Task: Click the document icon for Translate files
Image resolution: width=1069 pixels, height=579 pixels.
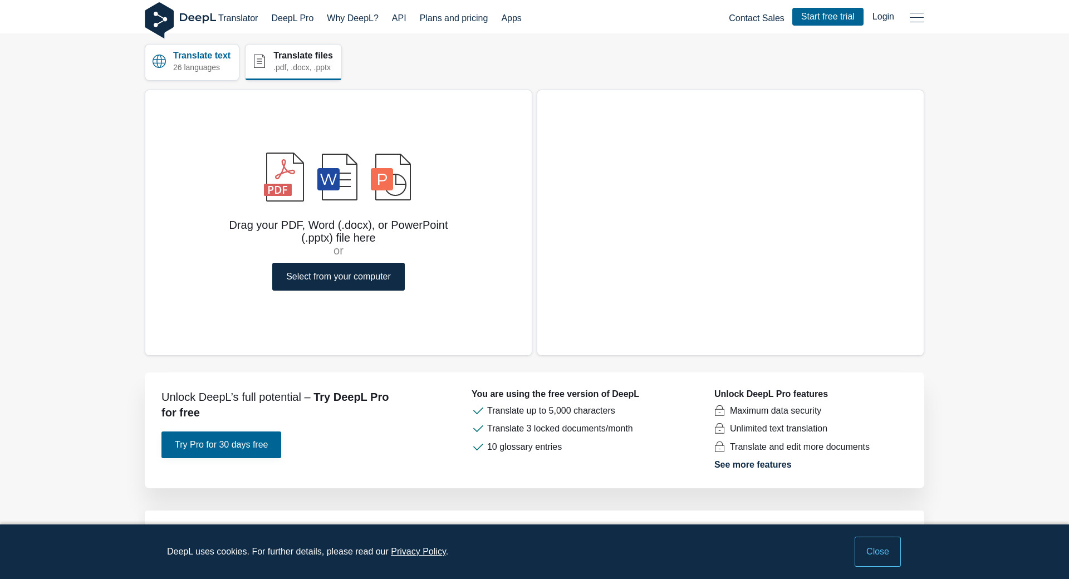Action: coord(259,61)
